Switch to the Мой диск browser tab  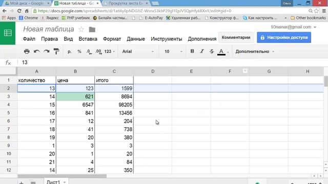coord(27,3)
